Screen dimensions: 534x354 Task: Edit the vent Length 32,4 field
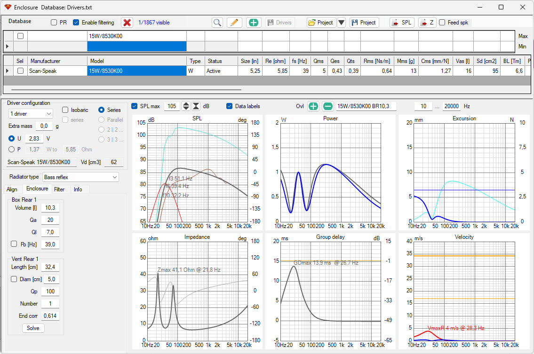50,267
